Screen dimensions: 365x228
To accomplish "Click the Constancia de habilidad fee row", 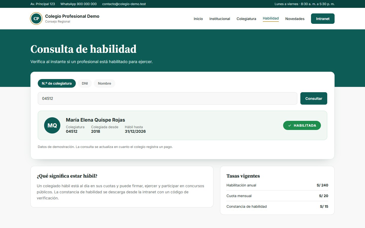I will 277,206.
